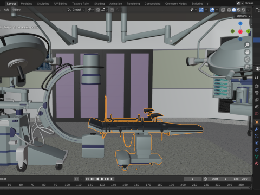Switch to the UV Editing workspace

61,4
